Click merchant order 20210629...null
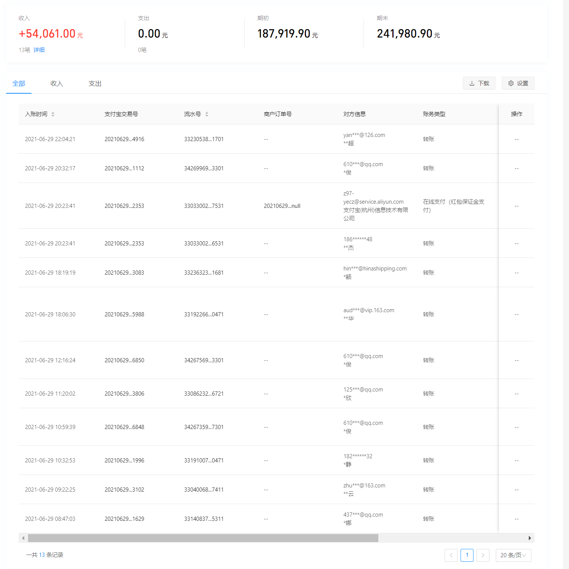Screen dimensions: 569x569 [282, 206]
